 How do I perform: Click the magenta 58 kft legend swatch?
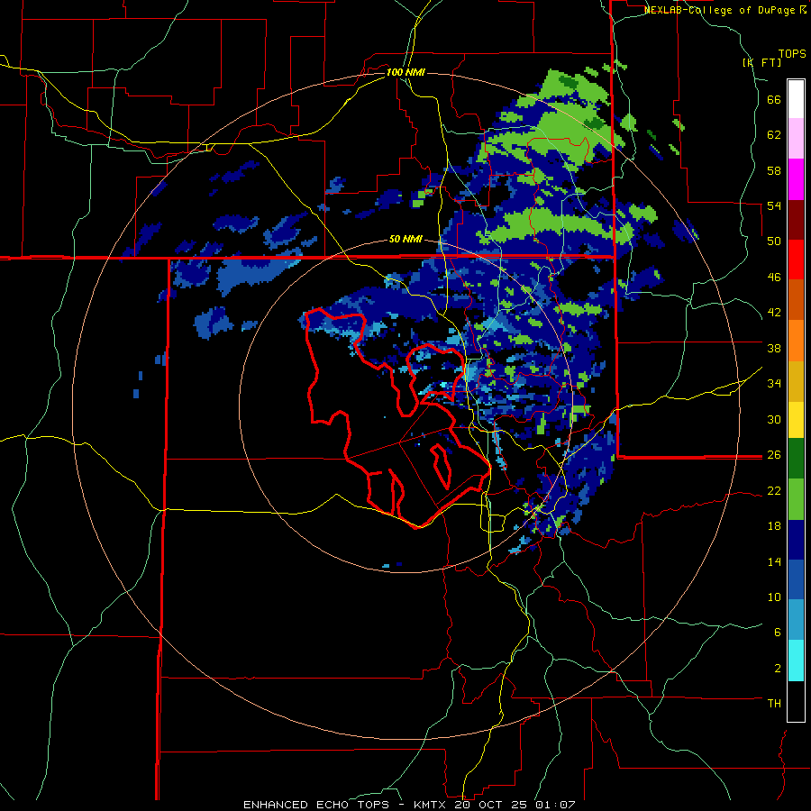click(x=796, y=179)
